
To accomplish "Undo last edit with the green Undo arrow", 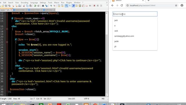I will tap(35, 6).
